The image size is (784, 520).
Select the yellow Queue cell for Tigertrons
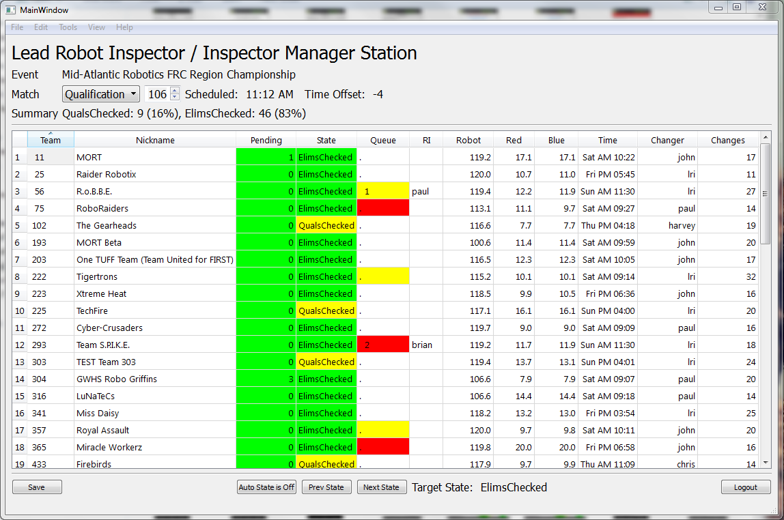(382, 276)
